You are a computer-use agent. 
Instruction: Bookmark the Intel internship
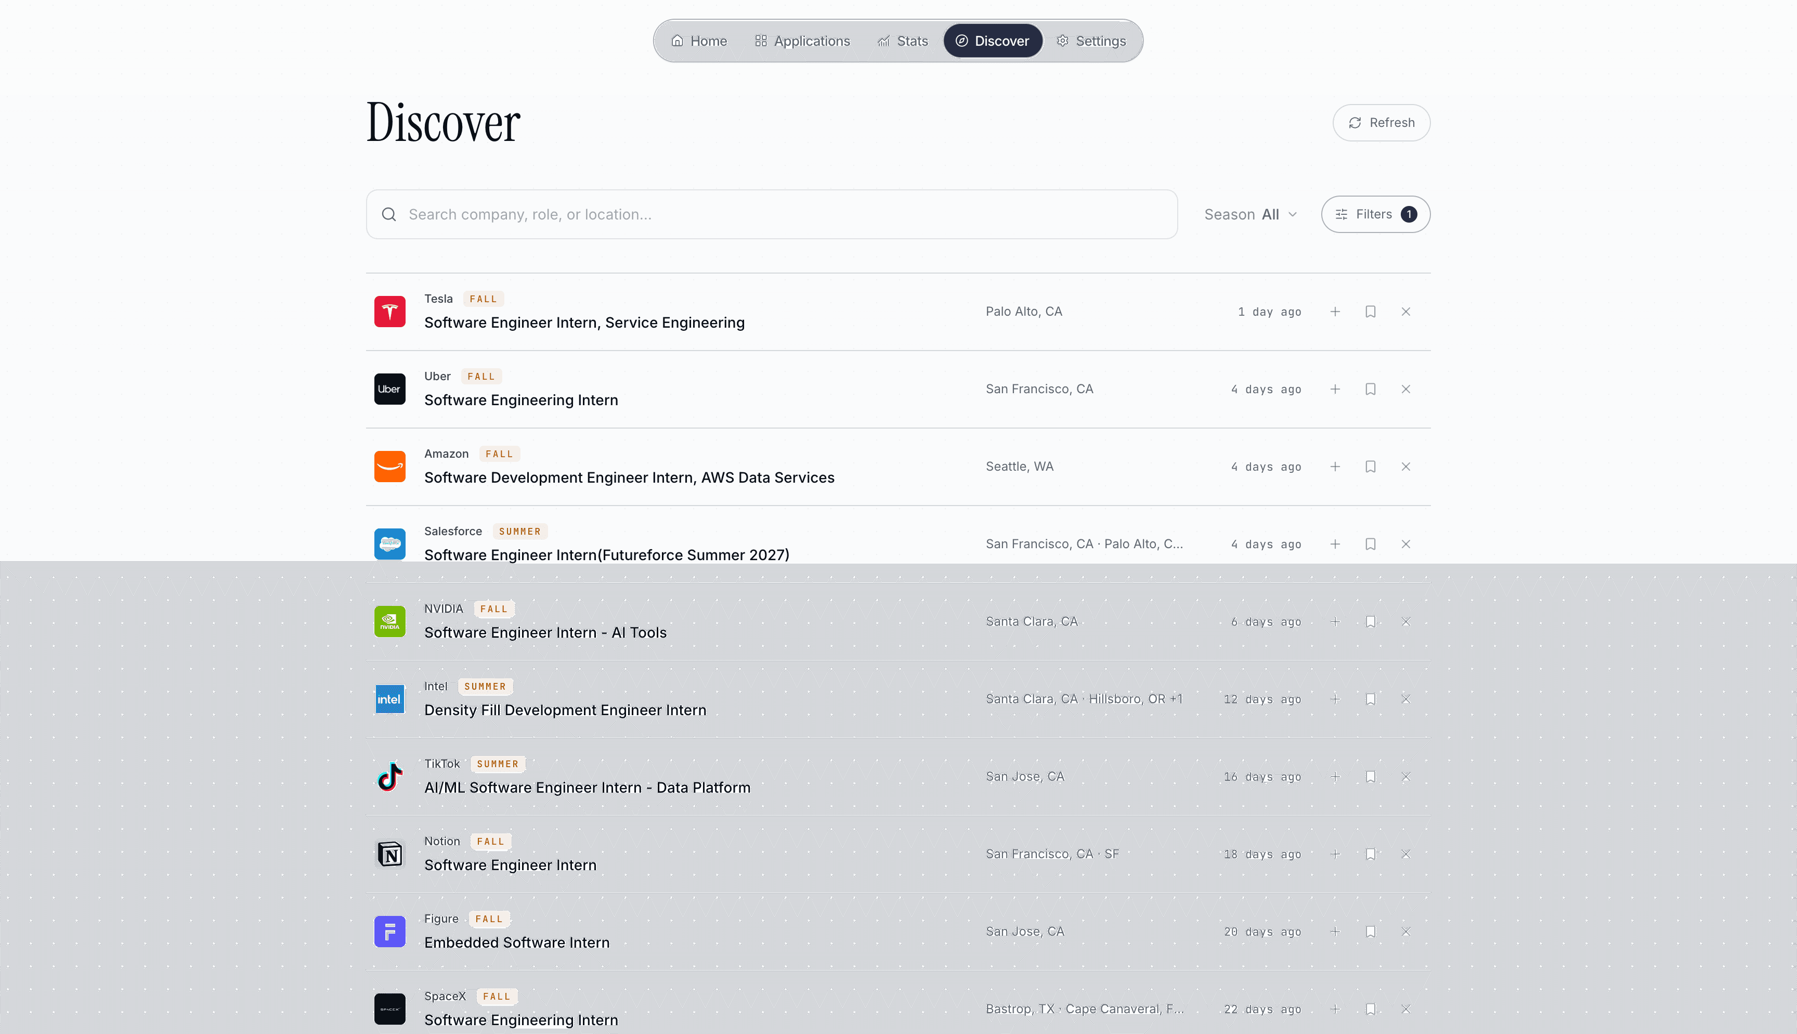pos(1371,699)
